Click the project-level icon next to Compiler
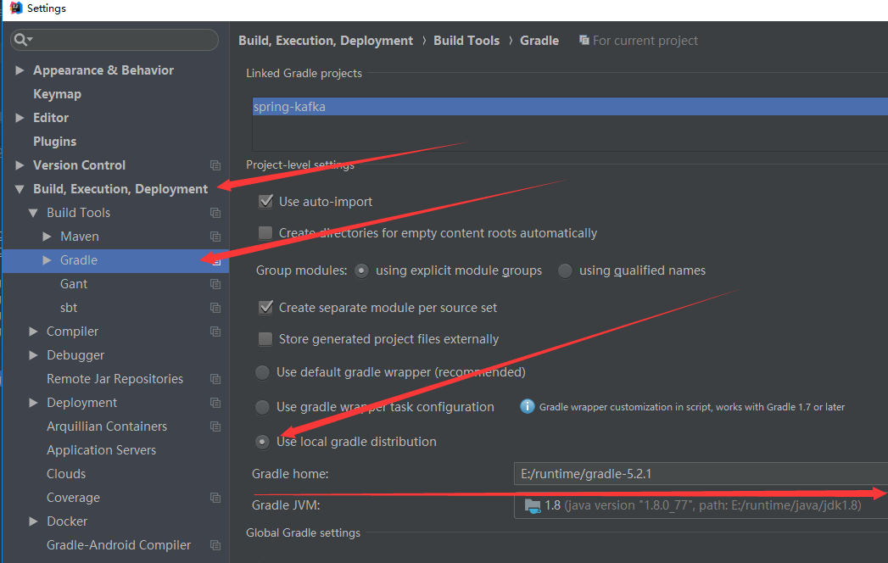This screenshot has width=888, height=563. pos(215,332)
